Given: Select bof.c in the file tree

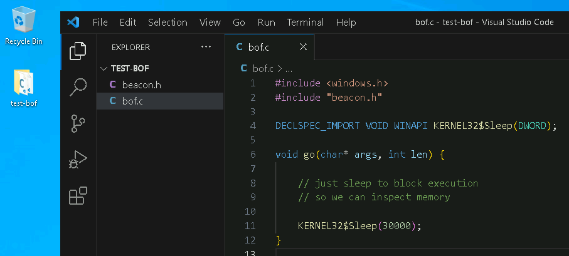Looking at the screenshot, I should click(132, 101).
